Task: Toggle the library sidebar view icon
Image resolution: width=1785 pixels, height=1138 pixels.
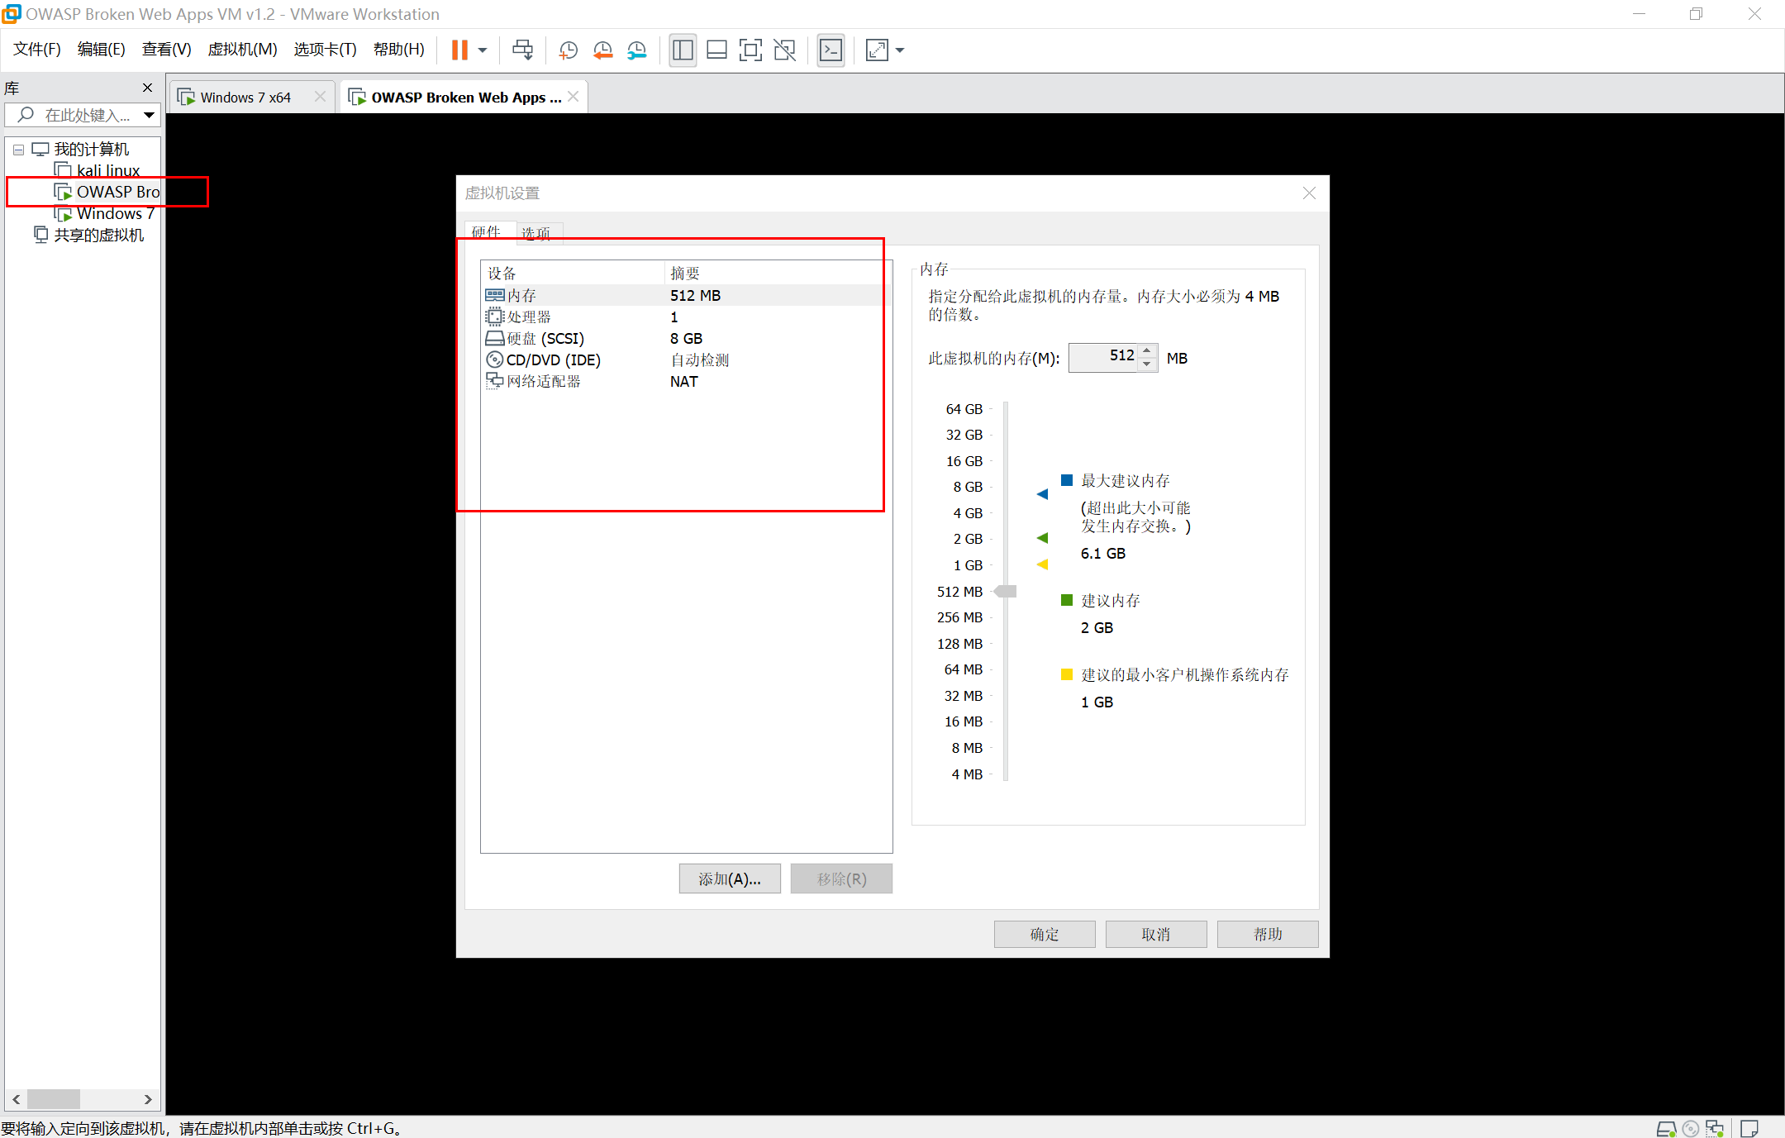Action: 683,50
